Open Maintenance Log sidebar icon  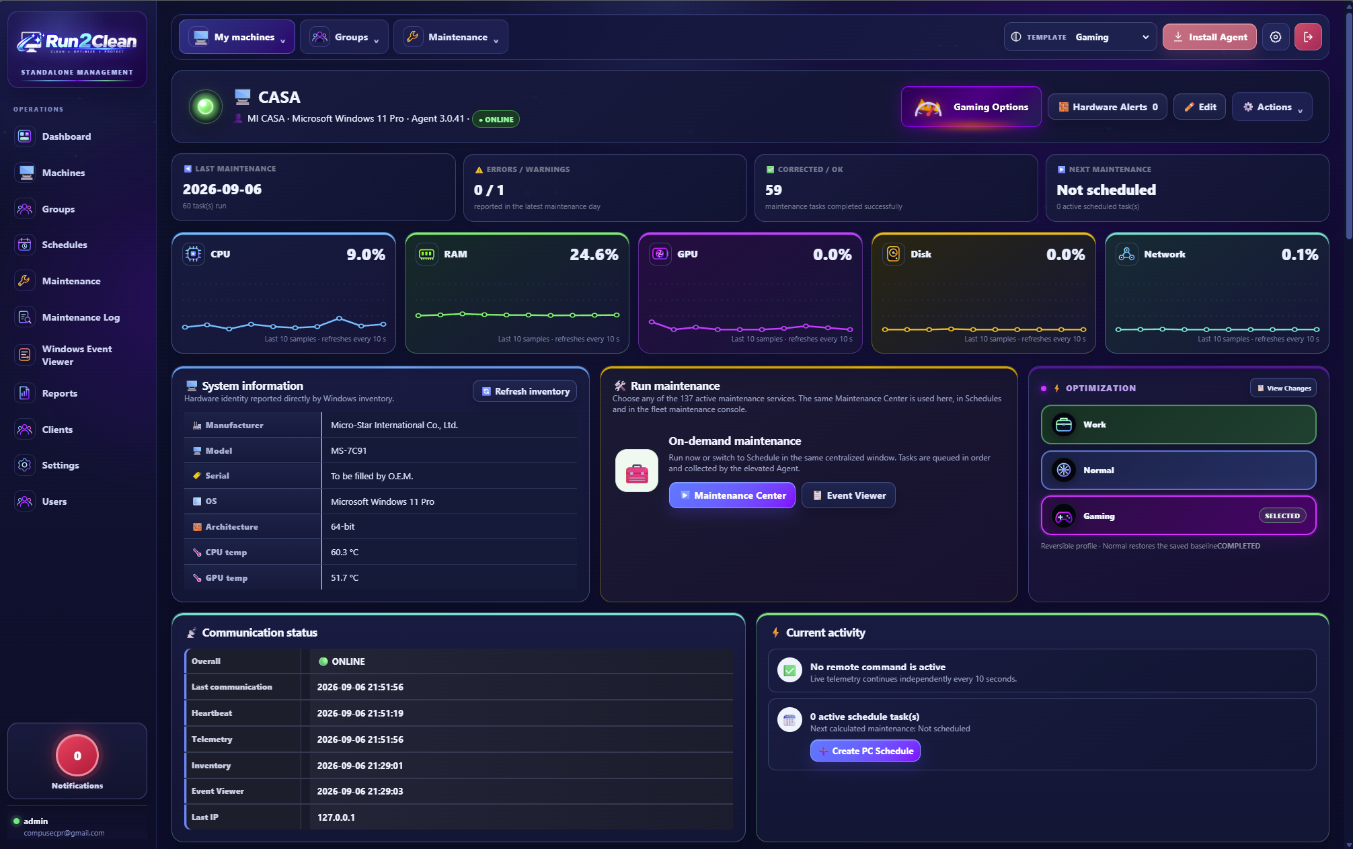25,317
